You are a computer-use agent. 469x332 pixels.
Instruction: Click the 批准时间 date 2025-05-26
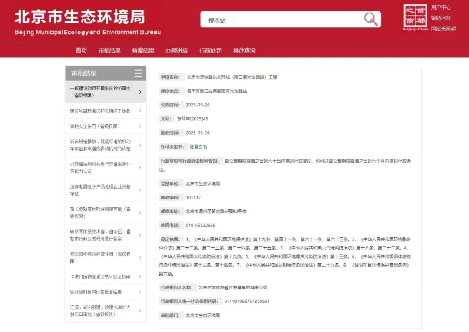(x=198, y=133)
